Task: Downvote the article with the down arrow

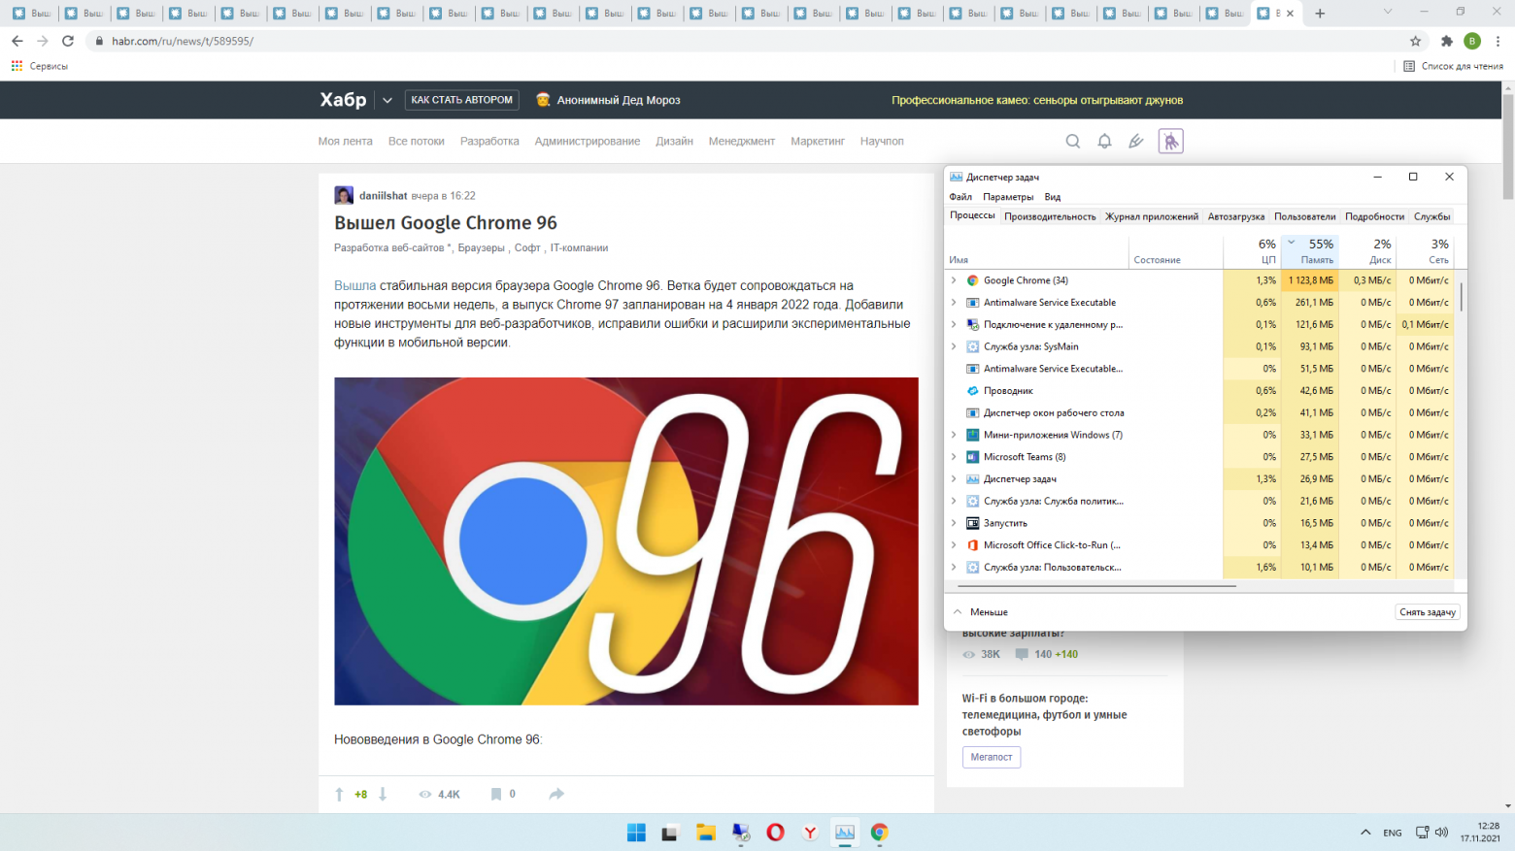Action: coord(383,794)
